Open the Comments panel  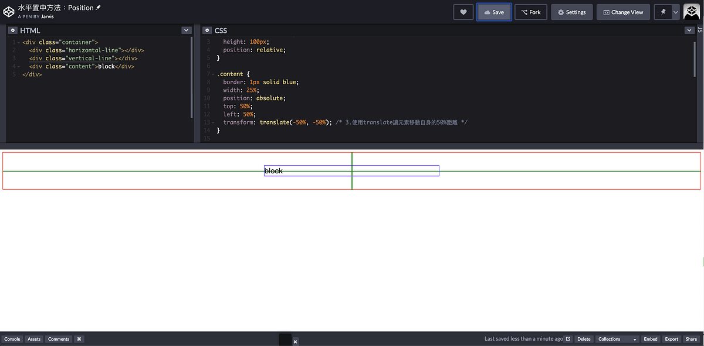click(59, 339)
